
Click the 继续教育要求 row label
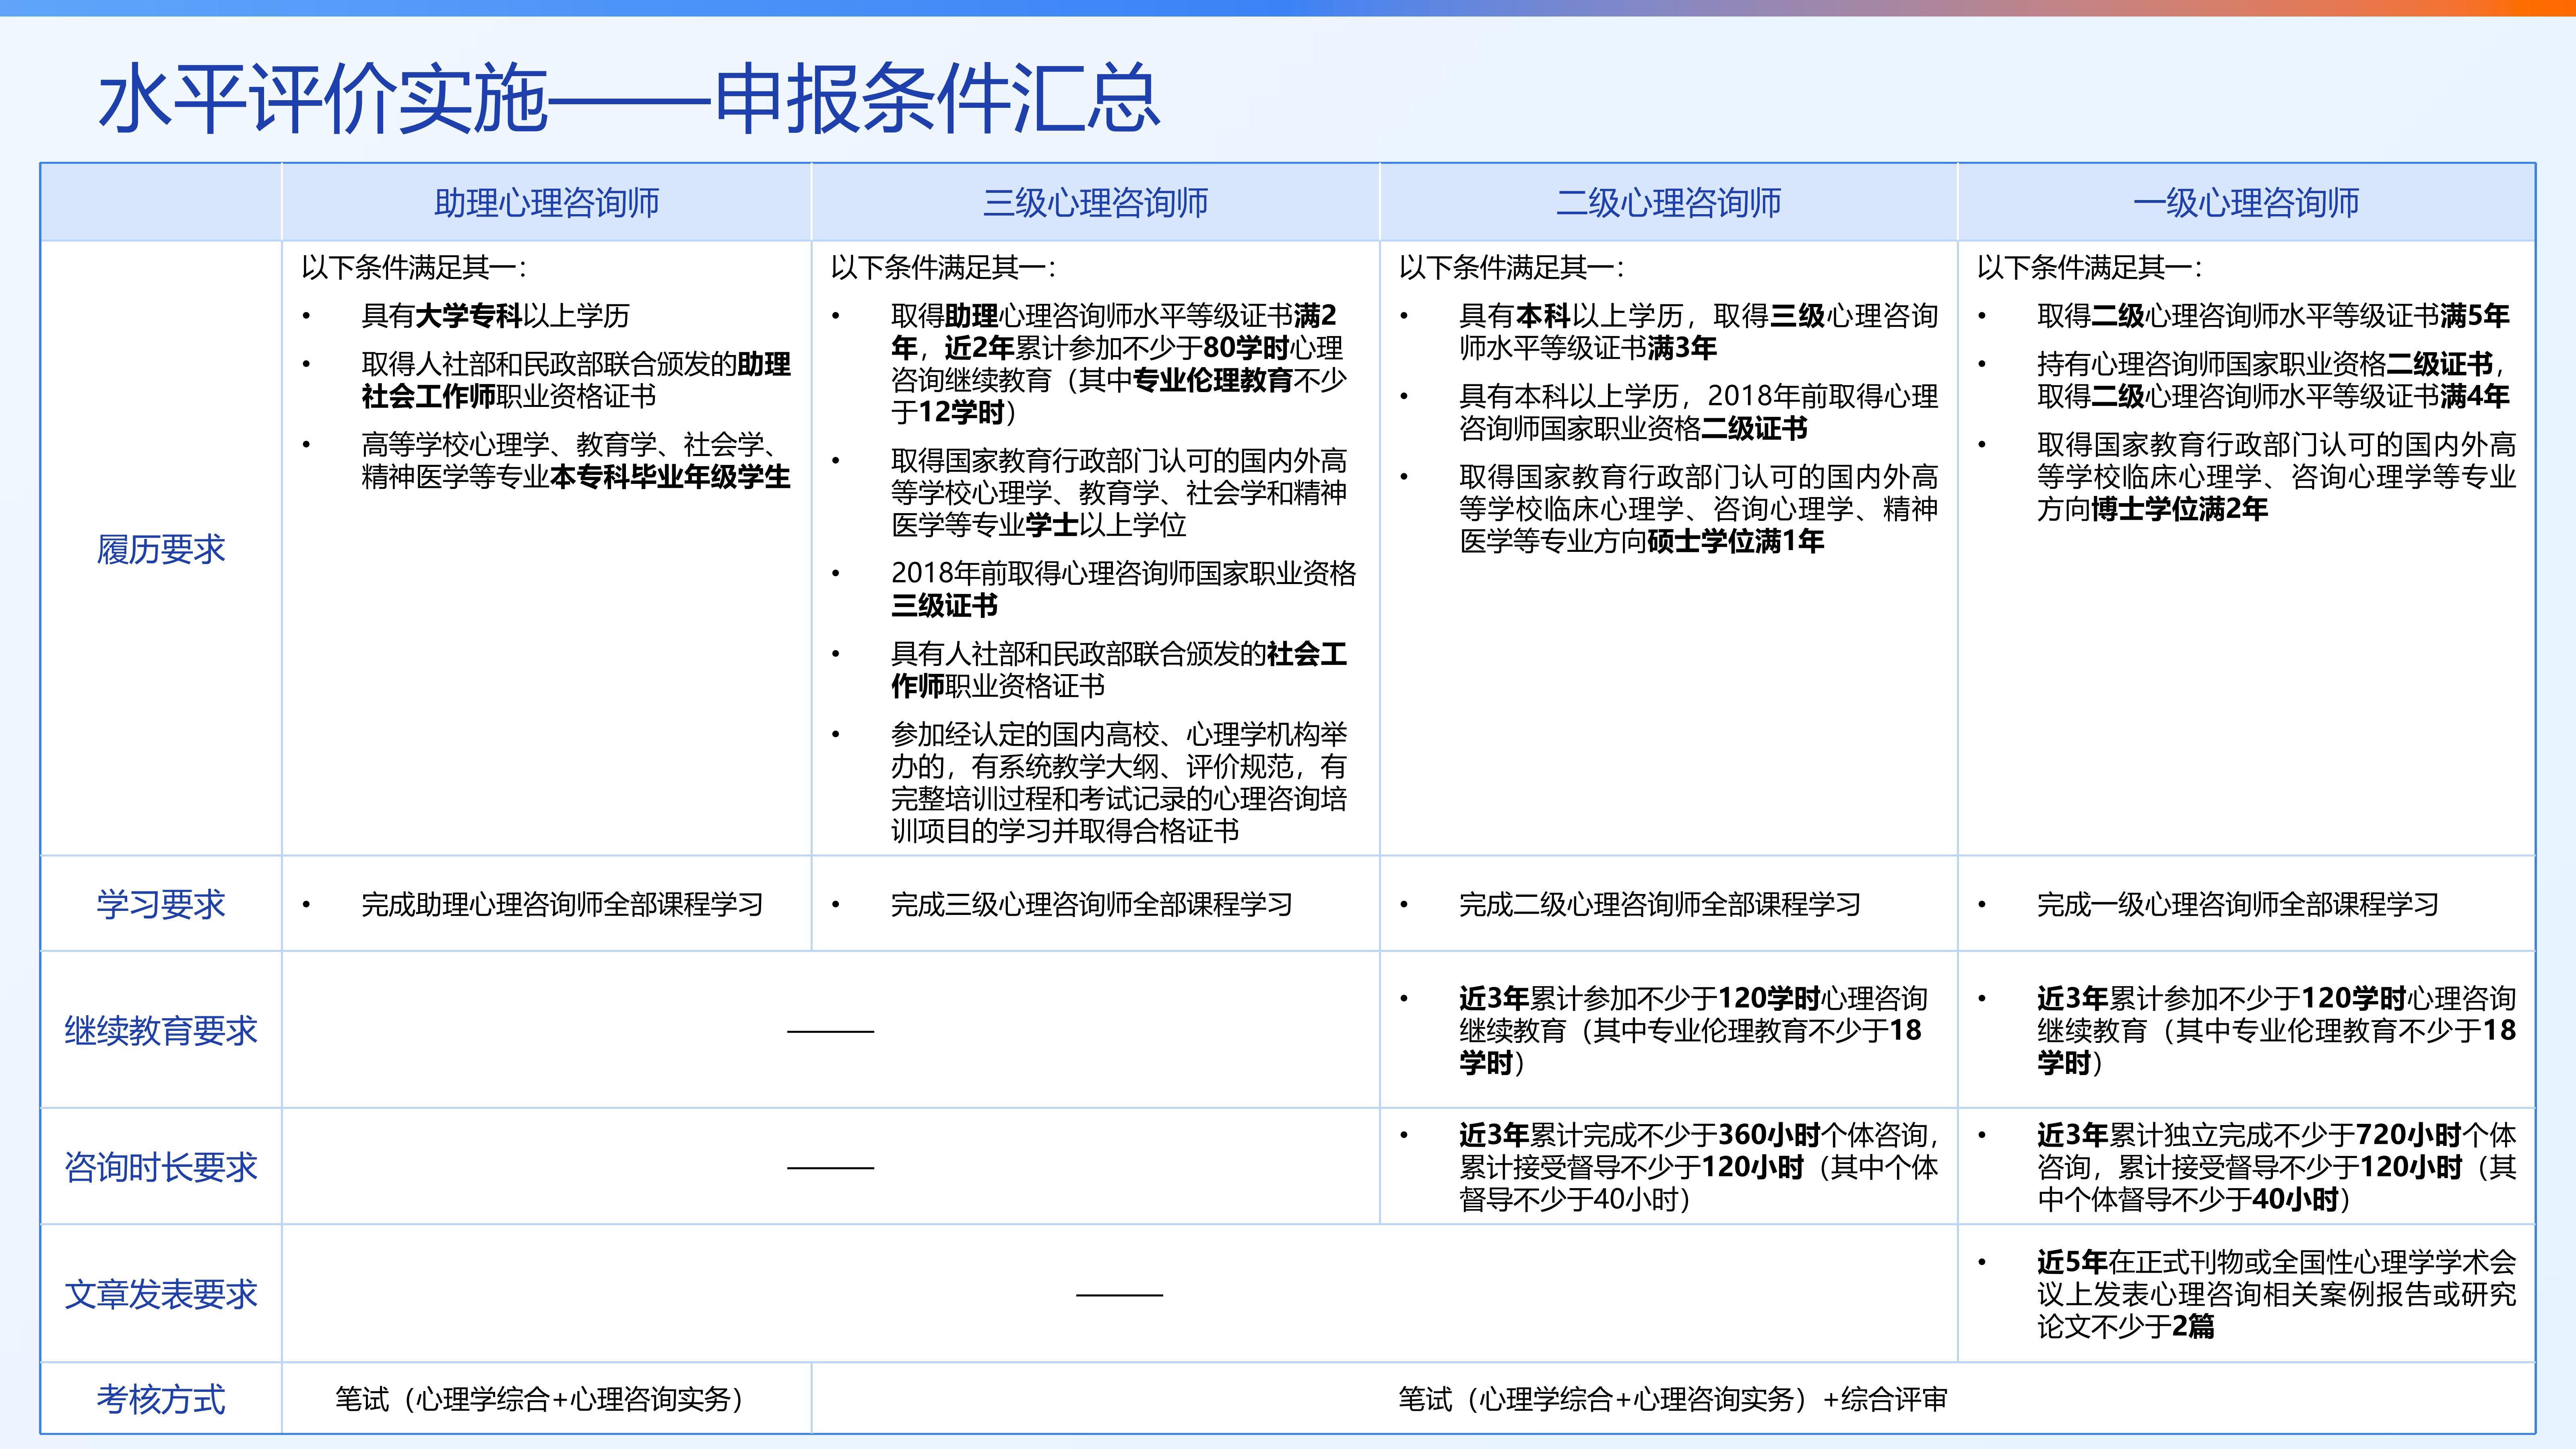point(160,1030)
